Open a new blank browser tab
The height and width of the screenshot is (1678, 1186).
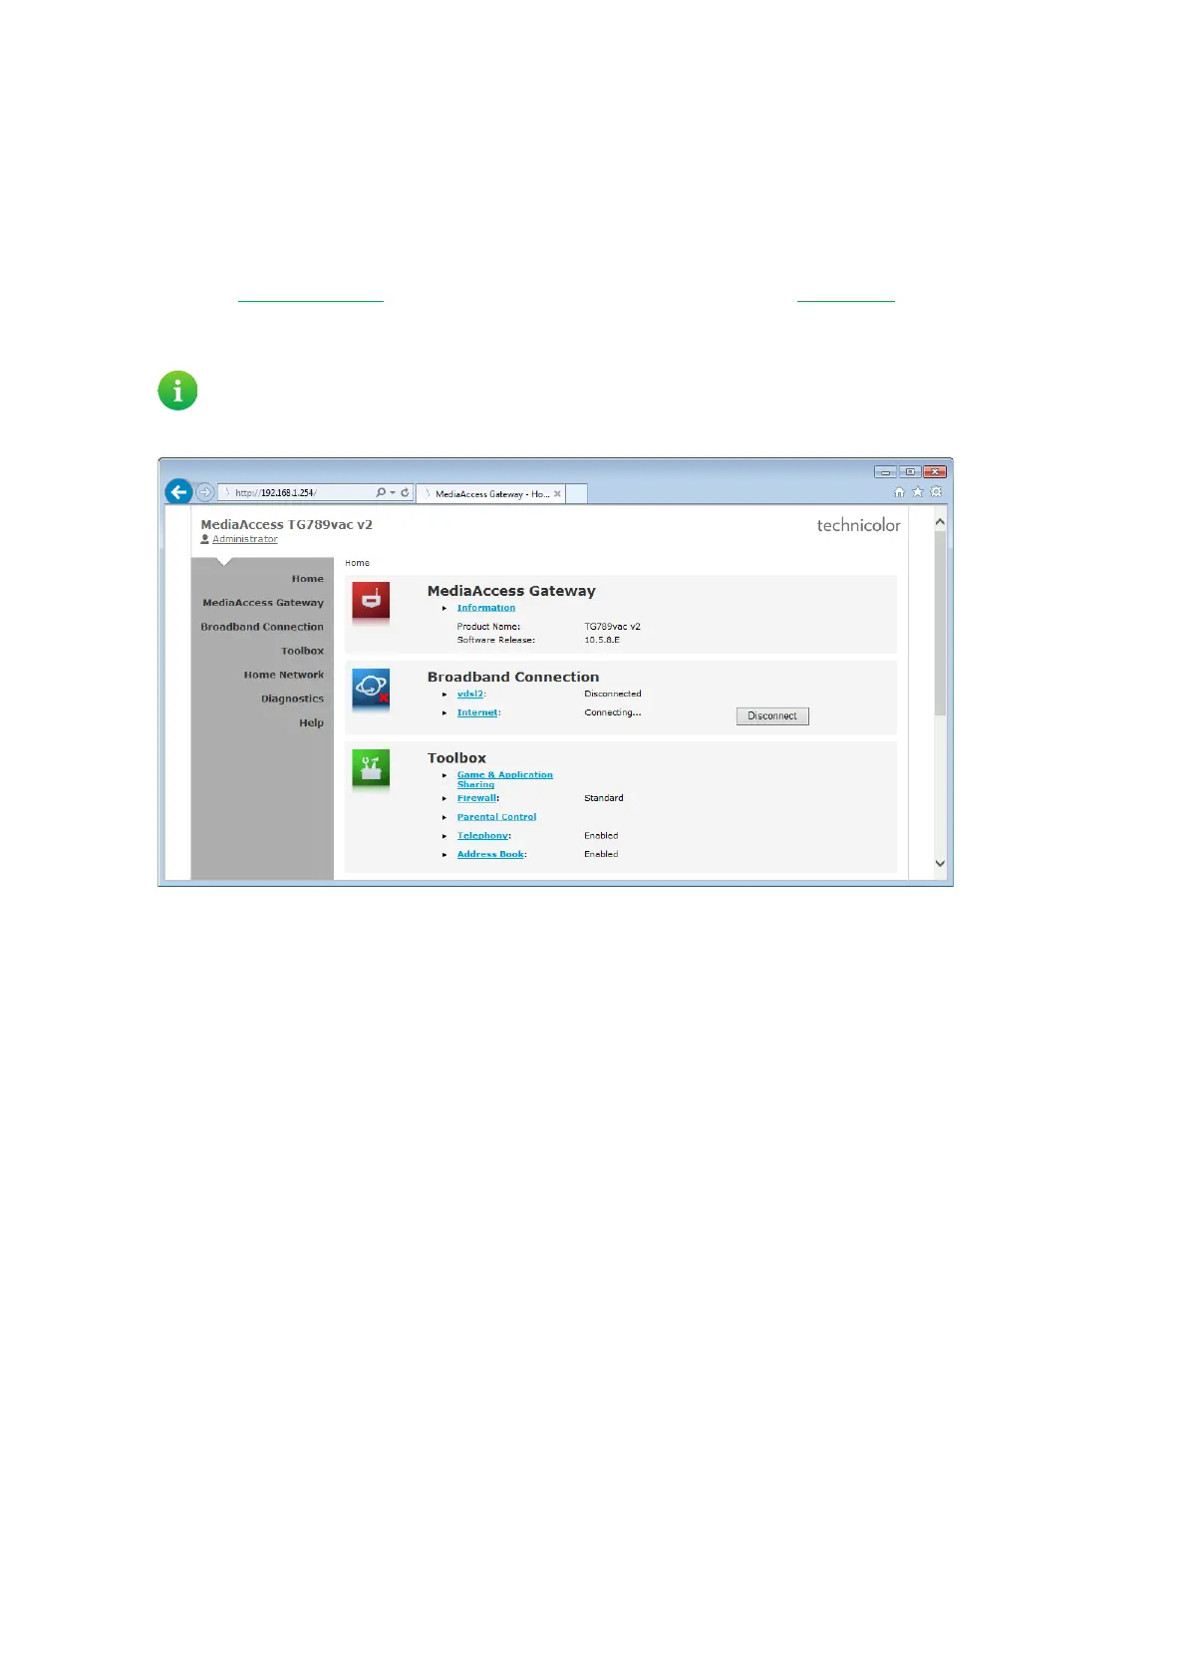click(x=576, y=494)
